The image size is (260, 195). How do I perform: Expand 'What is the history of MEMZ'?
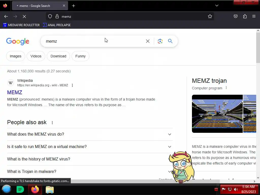[90, 159]
